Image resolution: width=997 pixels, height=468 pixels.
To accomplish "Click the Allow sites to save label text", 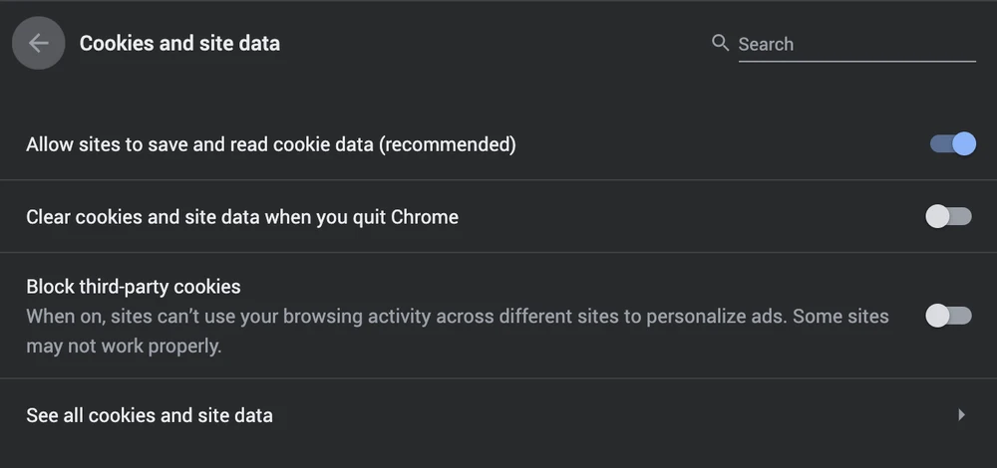I will [x=199, y=144].
